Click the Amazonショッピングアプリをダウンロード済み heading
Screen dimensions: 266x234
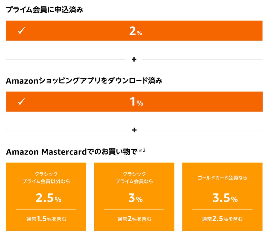tap(84, 81)
